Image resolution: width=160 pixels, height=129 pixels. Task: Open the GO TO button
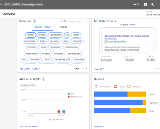(x=136, y=5)
